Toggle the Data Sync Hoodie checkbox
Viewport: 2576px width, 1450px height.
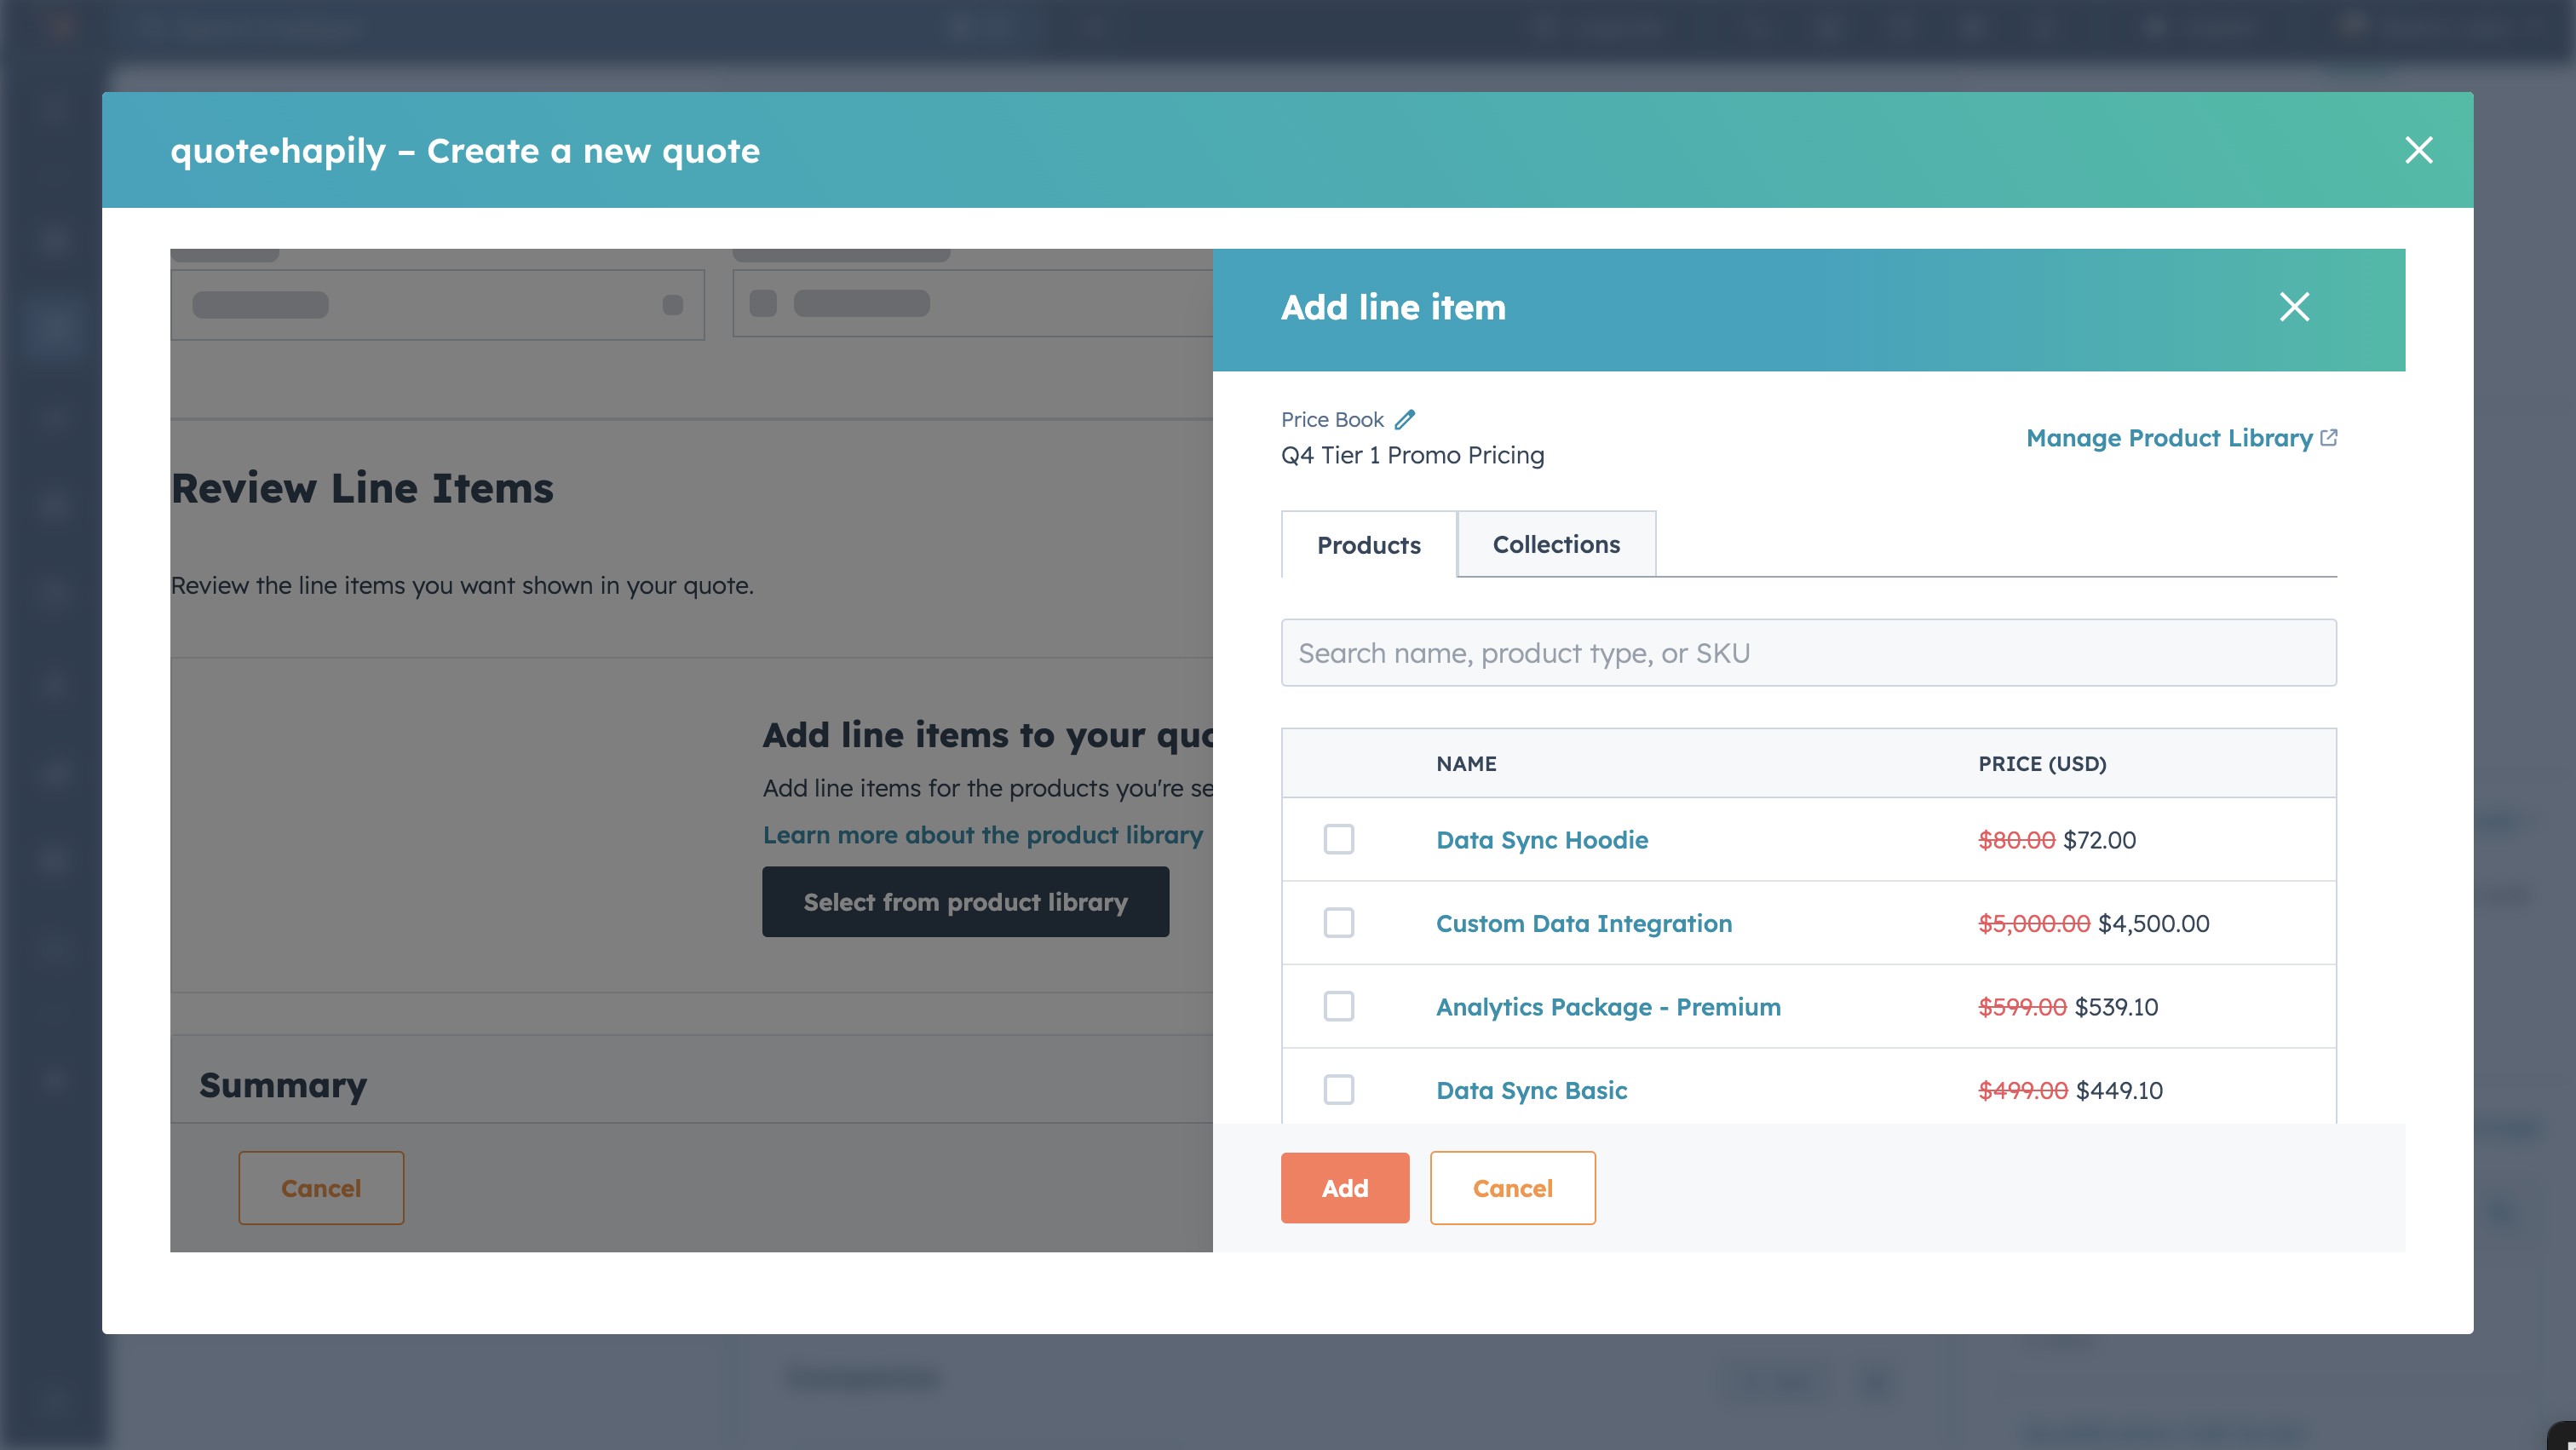1339,839
